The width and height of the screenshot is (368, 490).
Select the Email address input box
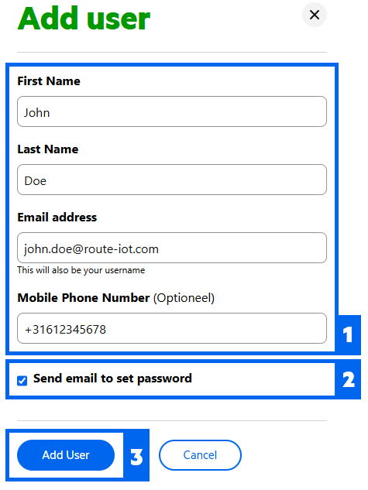pyautogui.click(x=172, y=248)
